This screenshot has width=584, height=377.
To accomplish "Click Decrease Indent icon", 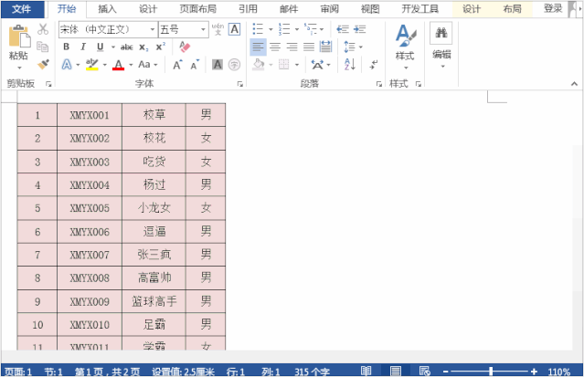I will click(343, 29).
